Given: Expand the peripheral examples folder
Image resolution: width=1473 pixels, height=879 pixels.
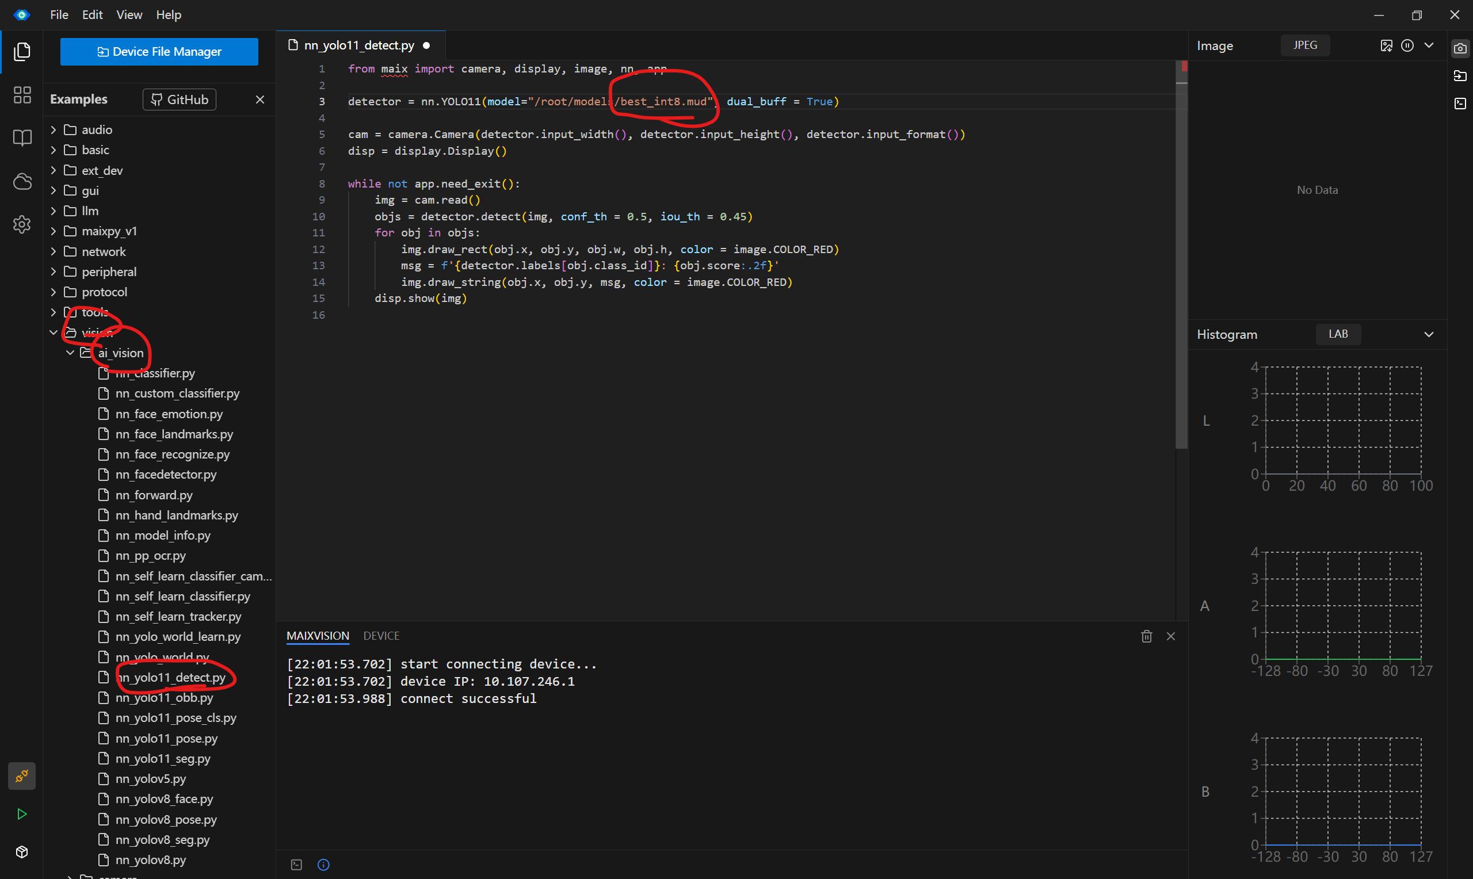Looking at the screenshot, I should [109, 272].
